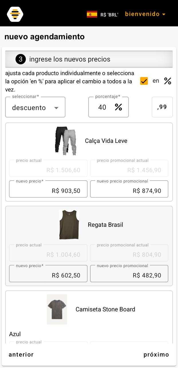The height and width of the screenshot is (368, 178).
Task: Open the Regata Brasil tank top image
Action: (69, 225)
